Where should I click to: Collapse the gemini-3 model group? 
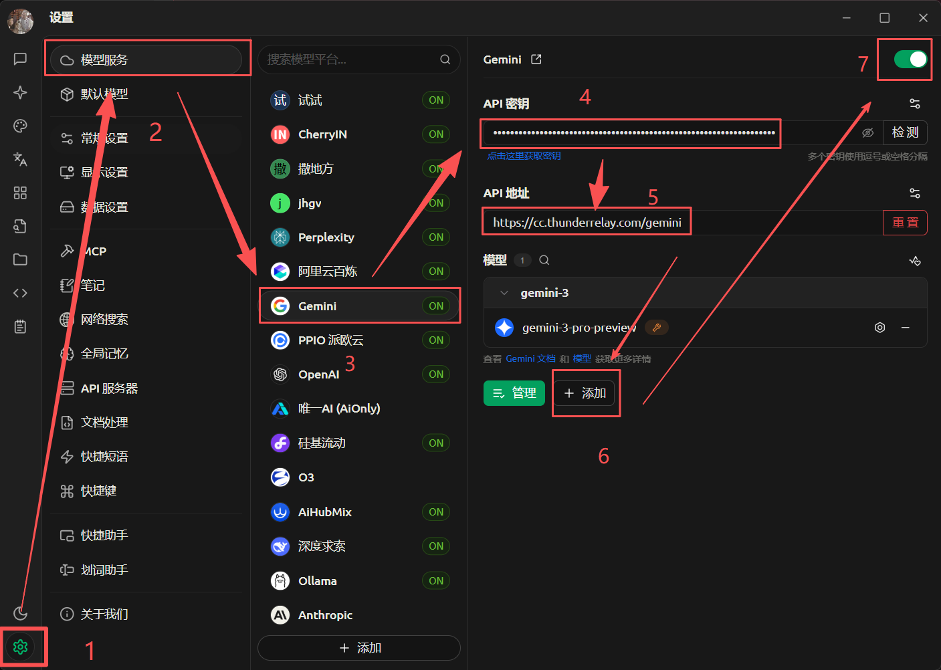coord(504,293)
